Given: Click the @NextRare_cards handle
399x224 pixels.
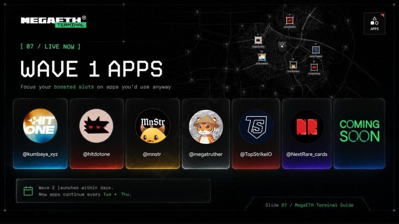Looking at the screenshot, I should point(307,154).
